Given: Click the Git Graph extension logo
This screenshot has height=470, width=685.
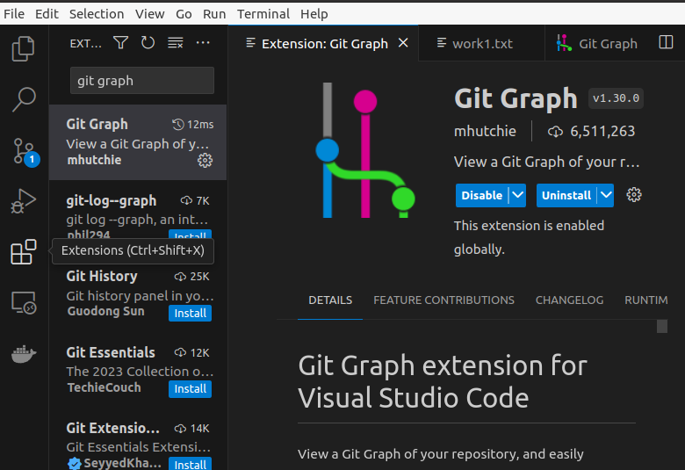Looking at the screenshot, I should click(365, 150).
